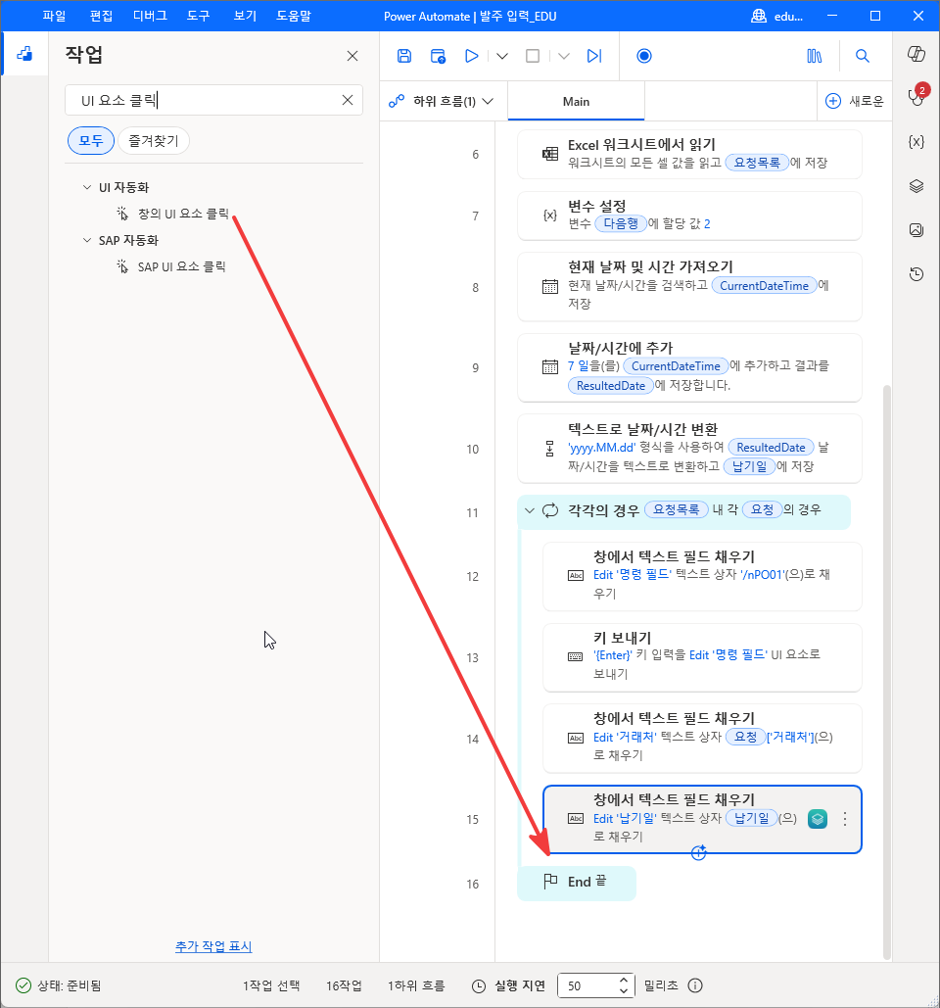This screenshot has height=1008, width=940.
Task: Open the 편집 menu
Action: pos(101,16)
